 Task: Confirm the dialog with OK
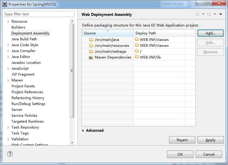pyautogui.click(x=180, y=154)
